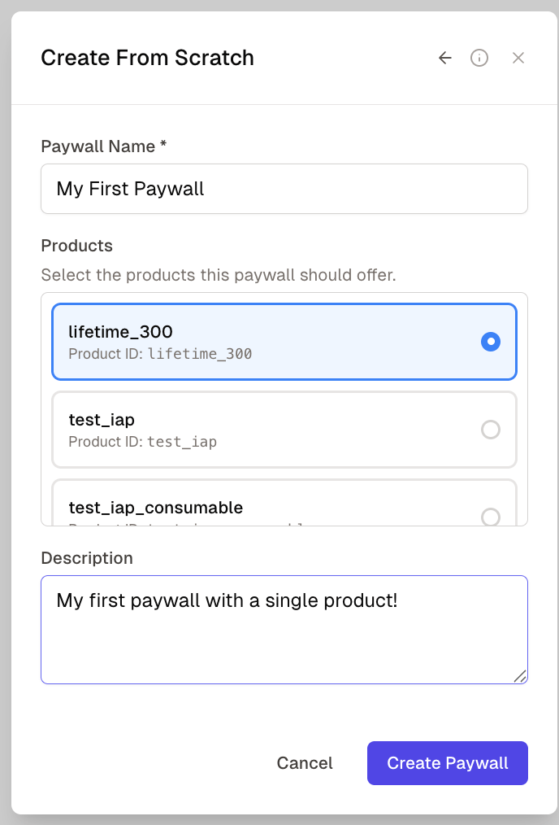Click the lifetime_300 product name
Image resolution: width=559 pixels, height=825 pixels.
pos(121,332)
